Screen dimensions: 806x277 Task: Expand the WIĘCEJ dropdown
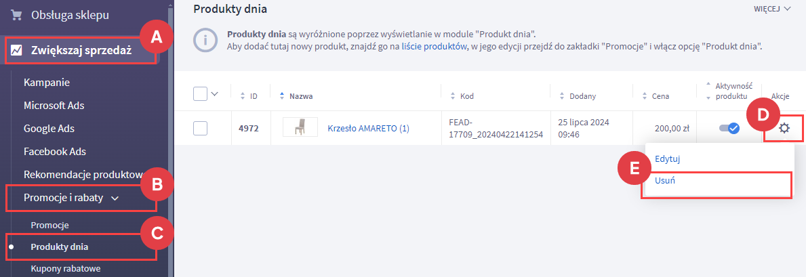tap(772, 9)
